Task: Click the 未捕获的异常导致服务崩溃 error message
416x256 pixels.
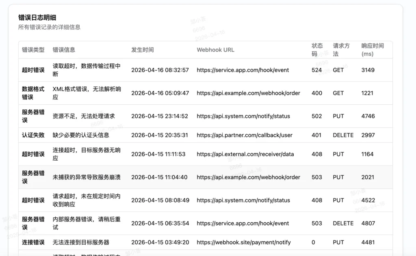Action: [87, 177]
